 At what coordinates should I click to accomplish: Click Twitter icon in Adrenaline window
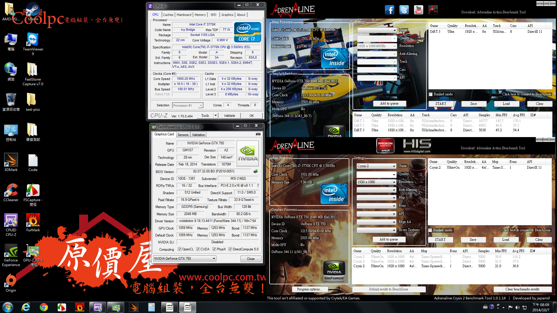tap(404, 10)
